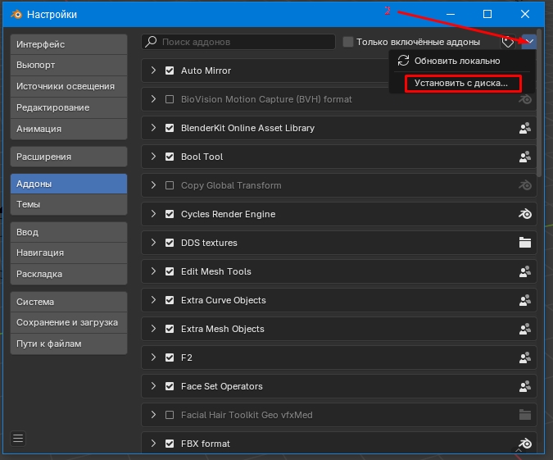Click the Поиск аддонов search field
The width and height of the screenshot is (553, 460).
pos(238,42)
